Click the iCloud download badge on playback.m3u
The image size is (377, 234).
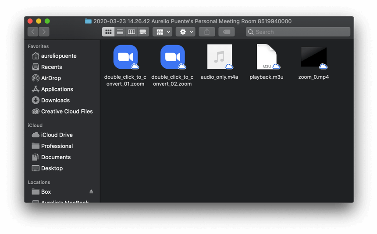point(276,66)
